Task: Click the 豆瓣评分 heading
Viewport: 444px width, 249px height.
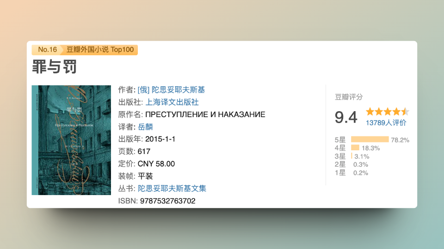Action: 349,97
